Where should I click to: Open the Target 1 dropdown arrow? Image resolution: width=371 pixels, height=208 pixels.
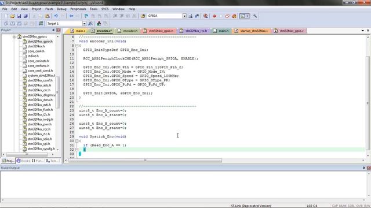(84, 24)
